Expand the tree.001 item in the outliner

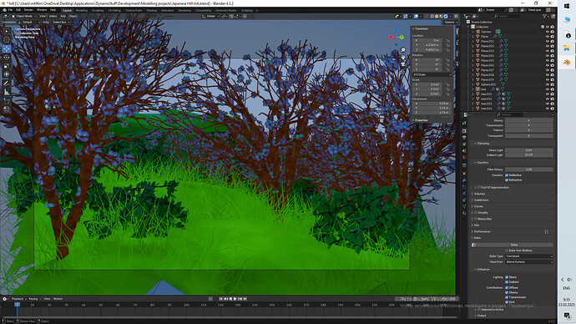(472, 94)
